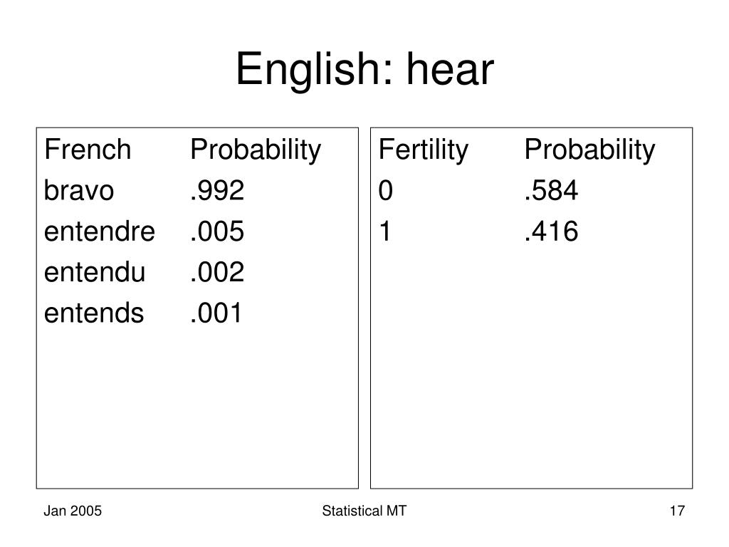Click the probability value .992

click(x=217, y=190)
